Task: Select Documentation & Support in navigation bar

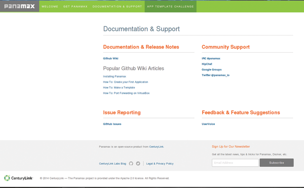Action: coord(117,7)
